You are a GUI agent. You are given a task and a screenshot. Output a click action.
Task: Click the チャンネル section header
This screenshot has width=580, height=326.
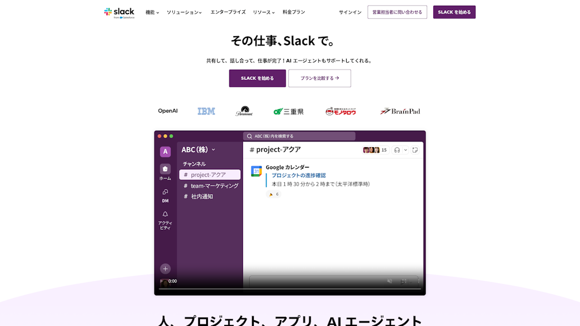pyautogui.click(x=194, y=164)
